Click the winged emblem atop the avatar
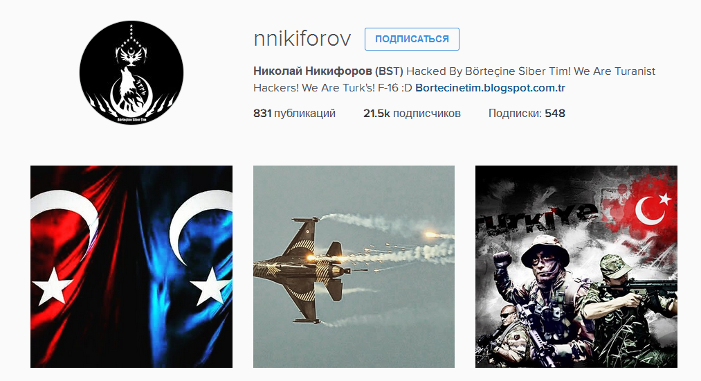The height and width of the screenshot is (381, 701). [131, 55]
